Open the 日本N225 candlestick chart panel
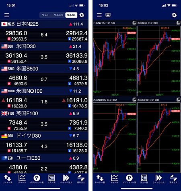Viewport: 181px width, 191px height. tap(115, 61)
